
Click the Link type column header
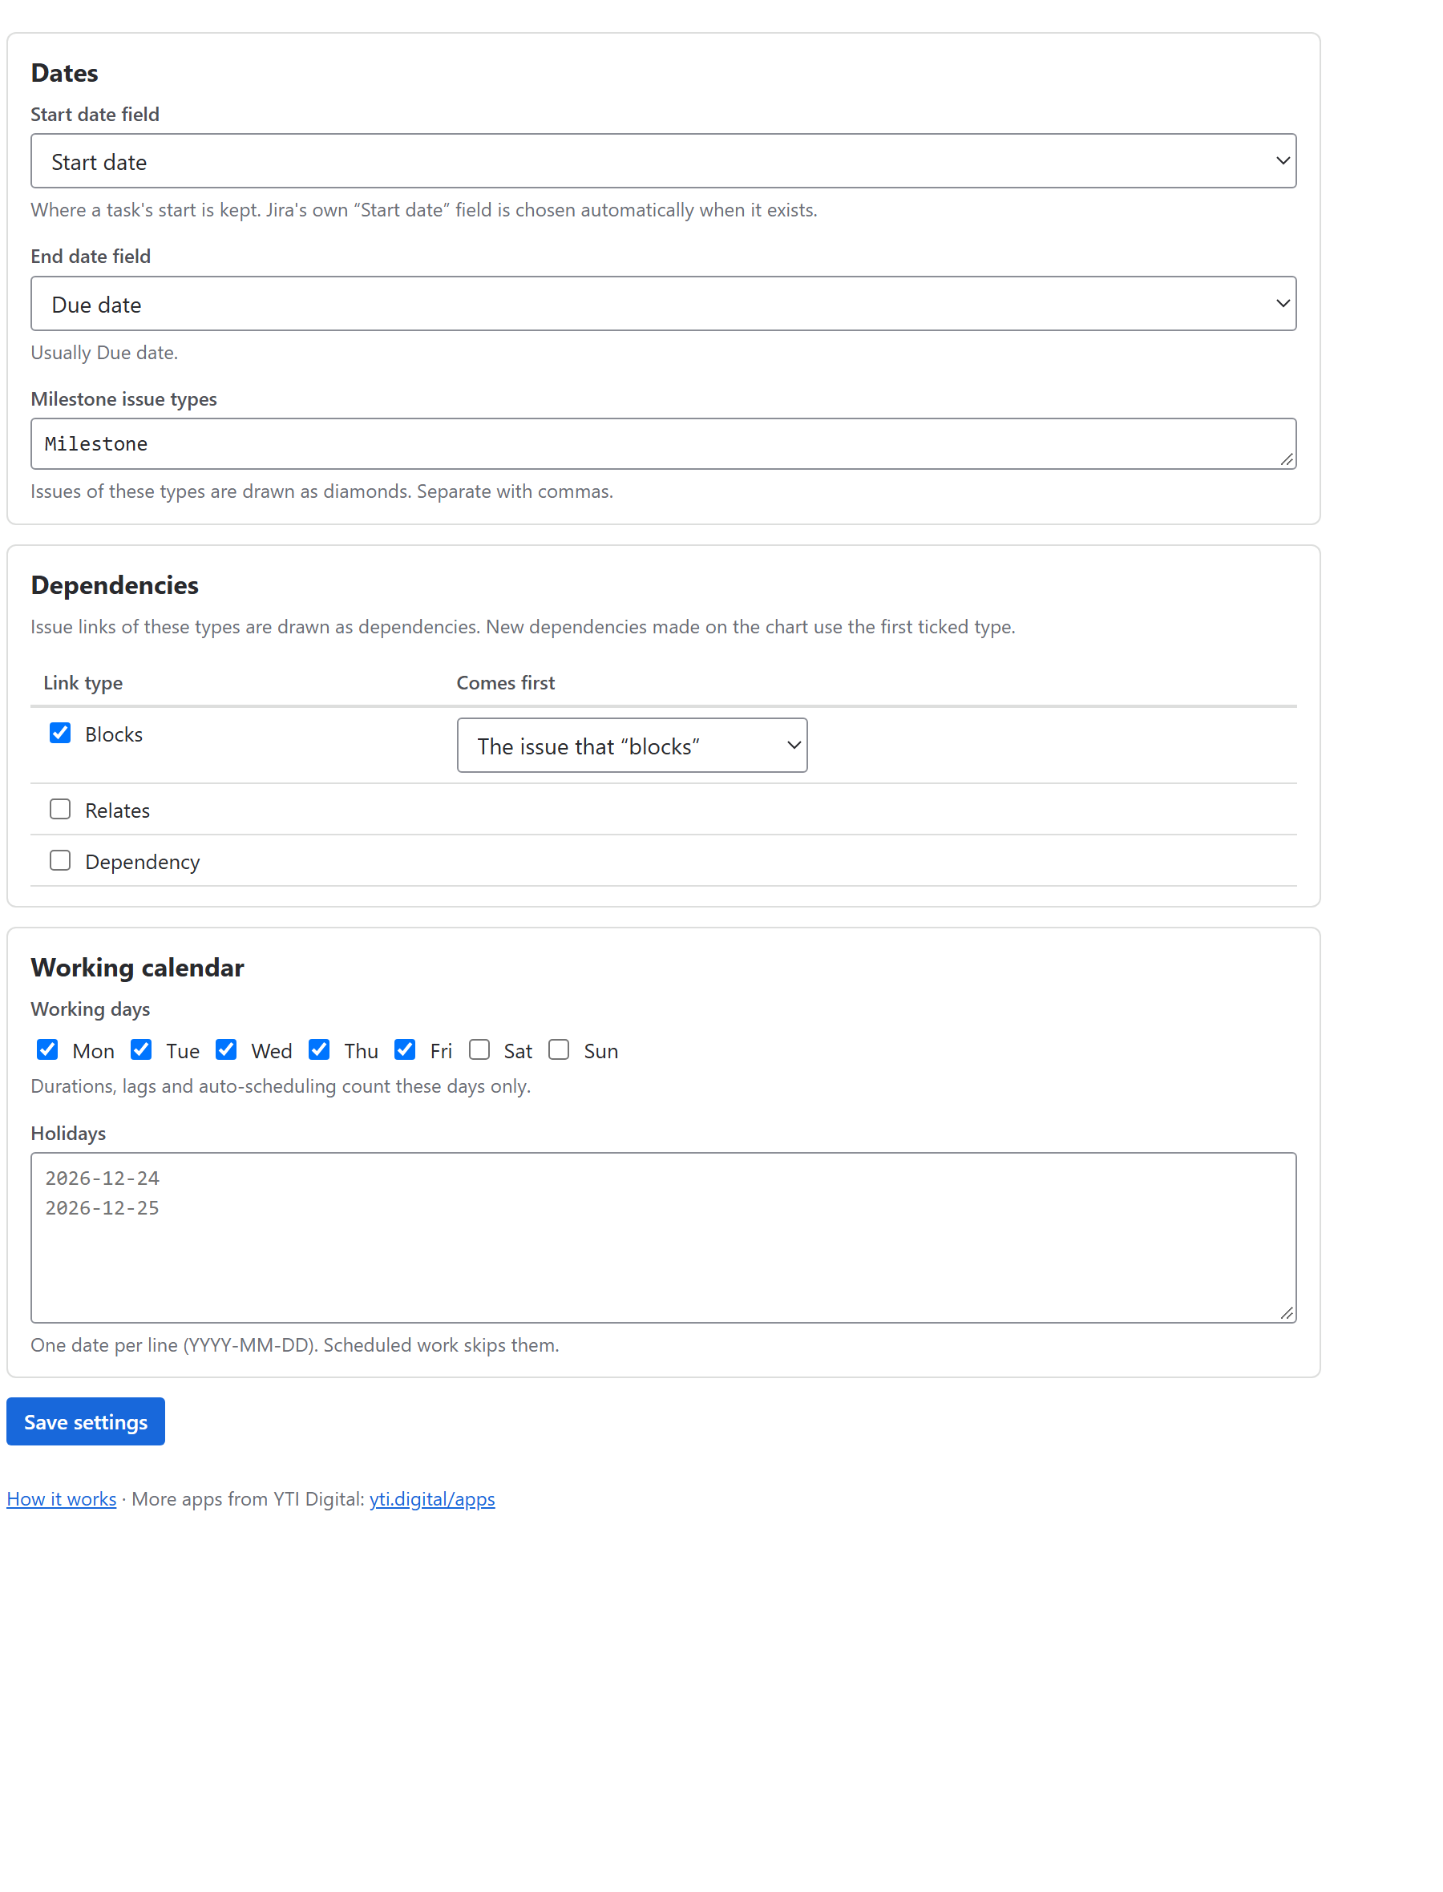tap(83, 683)
